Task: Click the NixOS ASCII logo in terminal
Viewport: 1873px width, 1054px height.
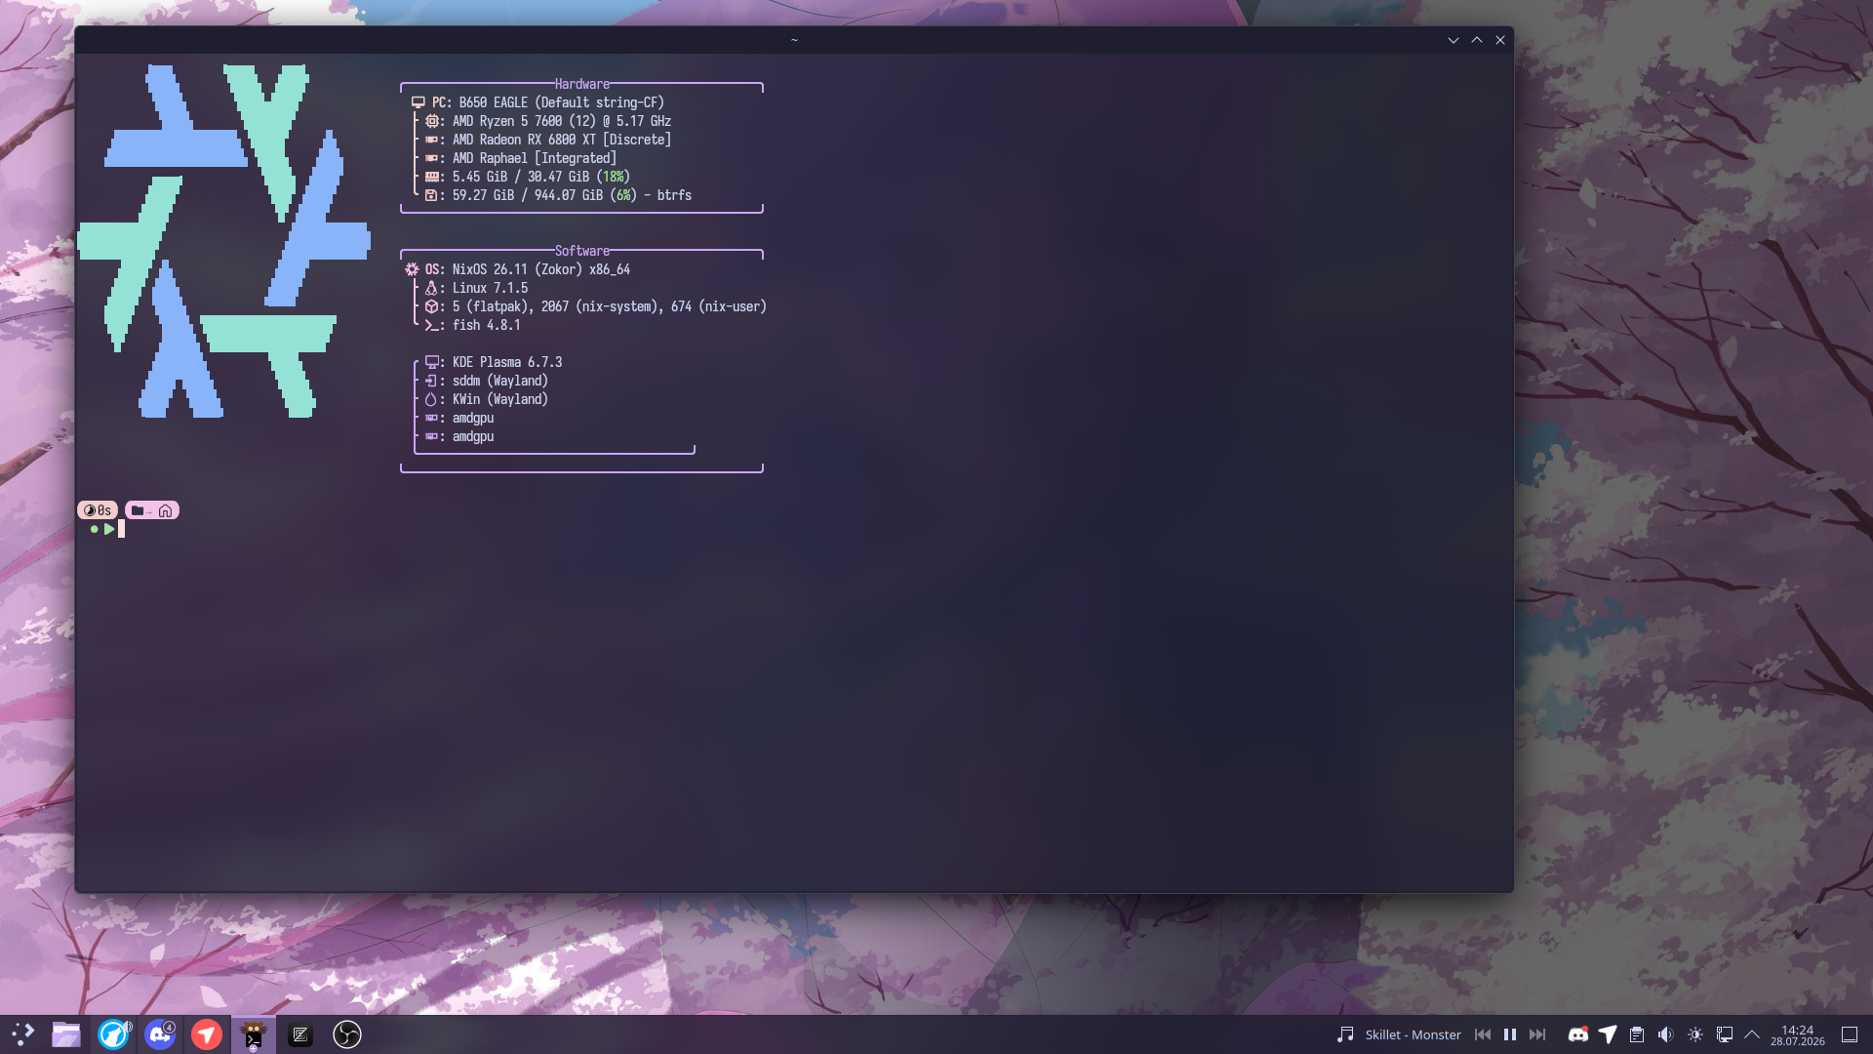Action: tap(224, 241)
